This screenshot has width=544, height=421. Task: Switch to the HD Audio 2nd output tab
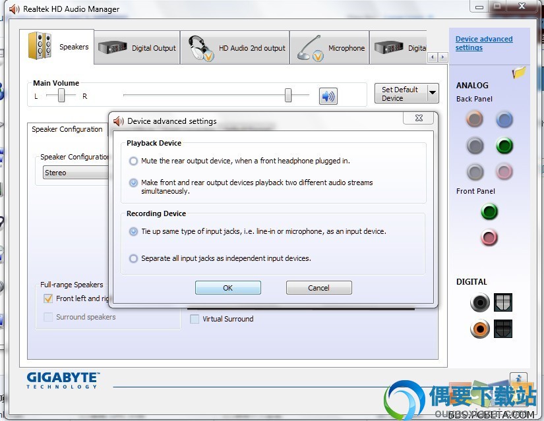pos(235,48)
